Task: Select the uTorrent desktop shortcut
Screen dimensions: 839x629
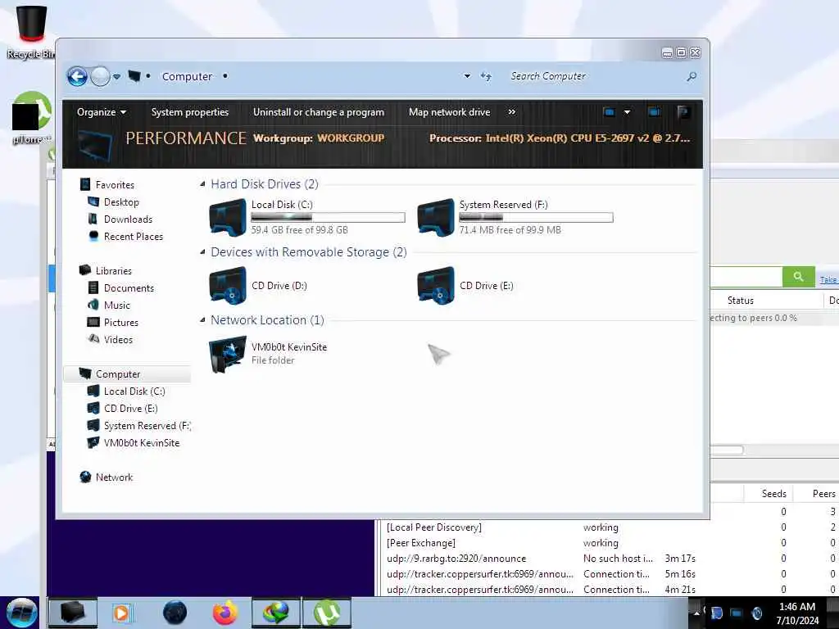Action: [32, 118]
